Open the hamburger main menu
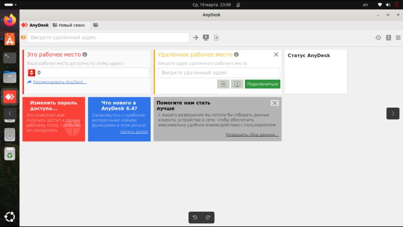This screenshot has width=403, height=227. tap(398, 37)
